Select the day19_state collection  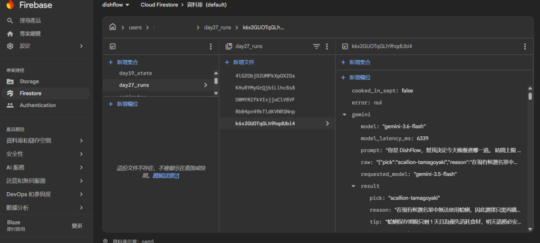tap(136, 73)
